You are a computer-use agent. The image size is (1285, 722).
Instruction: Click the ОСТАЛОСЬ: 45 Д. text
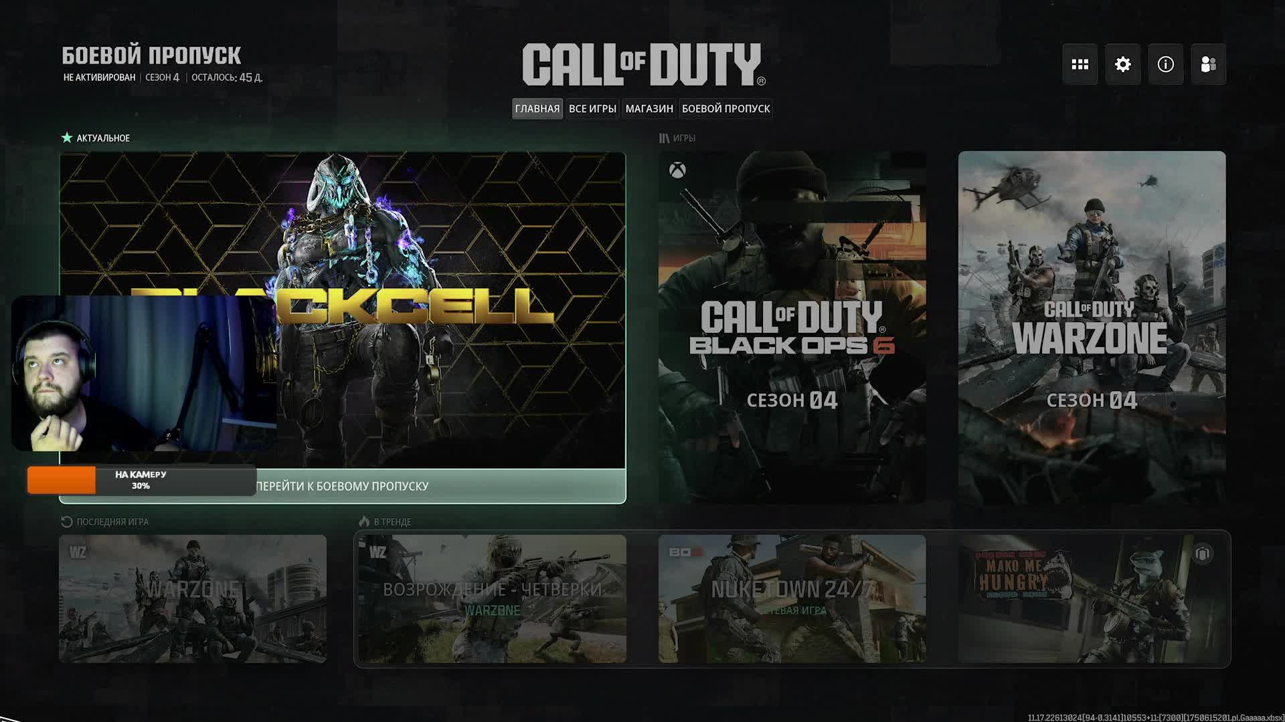click(227, 78)
